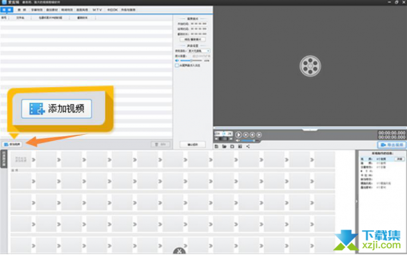This screenshot has width=407, height=255.
Task: Click the pull-down handle under the preview seek bar
Action: (x=310, y=130)
